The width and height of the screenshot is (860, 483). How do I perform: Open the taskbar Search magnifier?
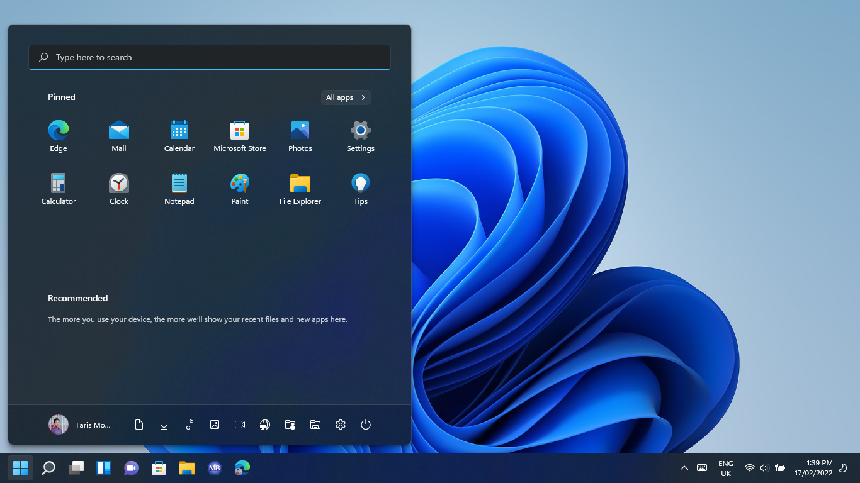[x=48, y=468]
